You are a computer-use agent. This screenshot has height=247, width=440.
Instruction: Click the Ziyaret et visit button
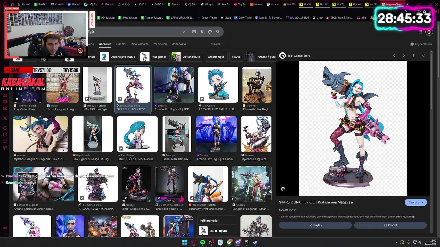416,202
